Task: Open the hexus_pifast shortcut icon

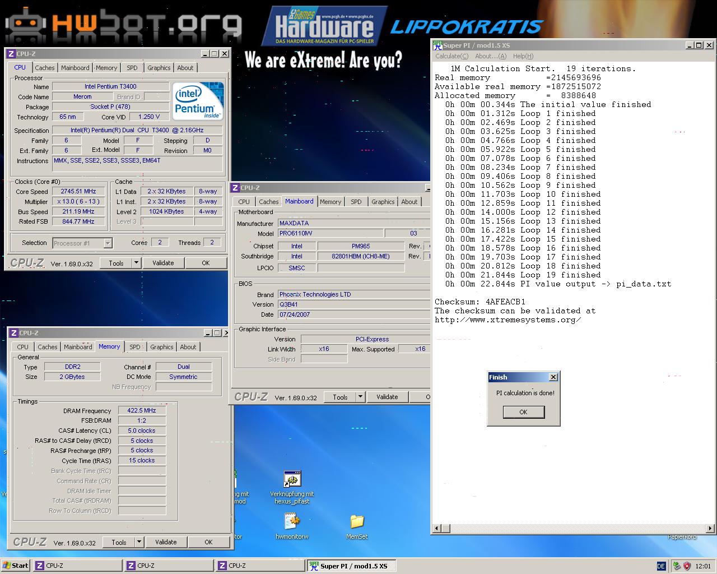Action: pyautogui.click(x=292, y=479)
